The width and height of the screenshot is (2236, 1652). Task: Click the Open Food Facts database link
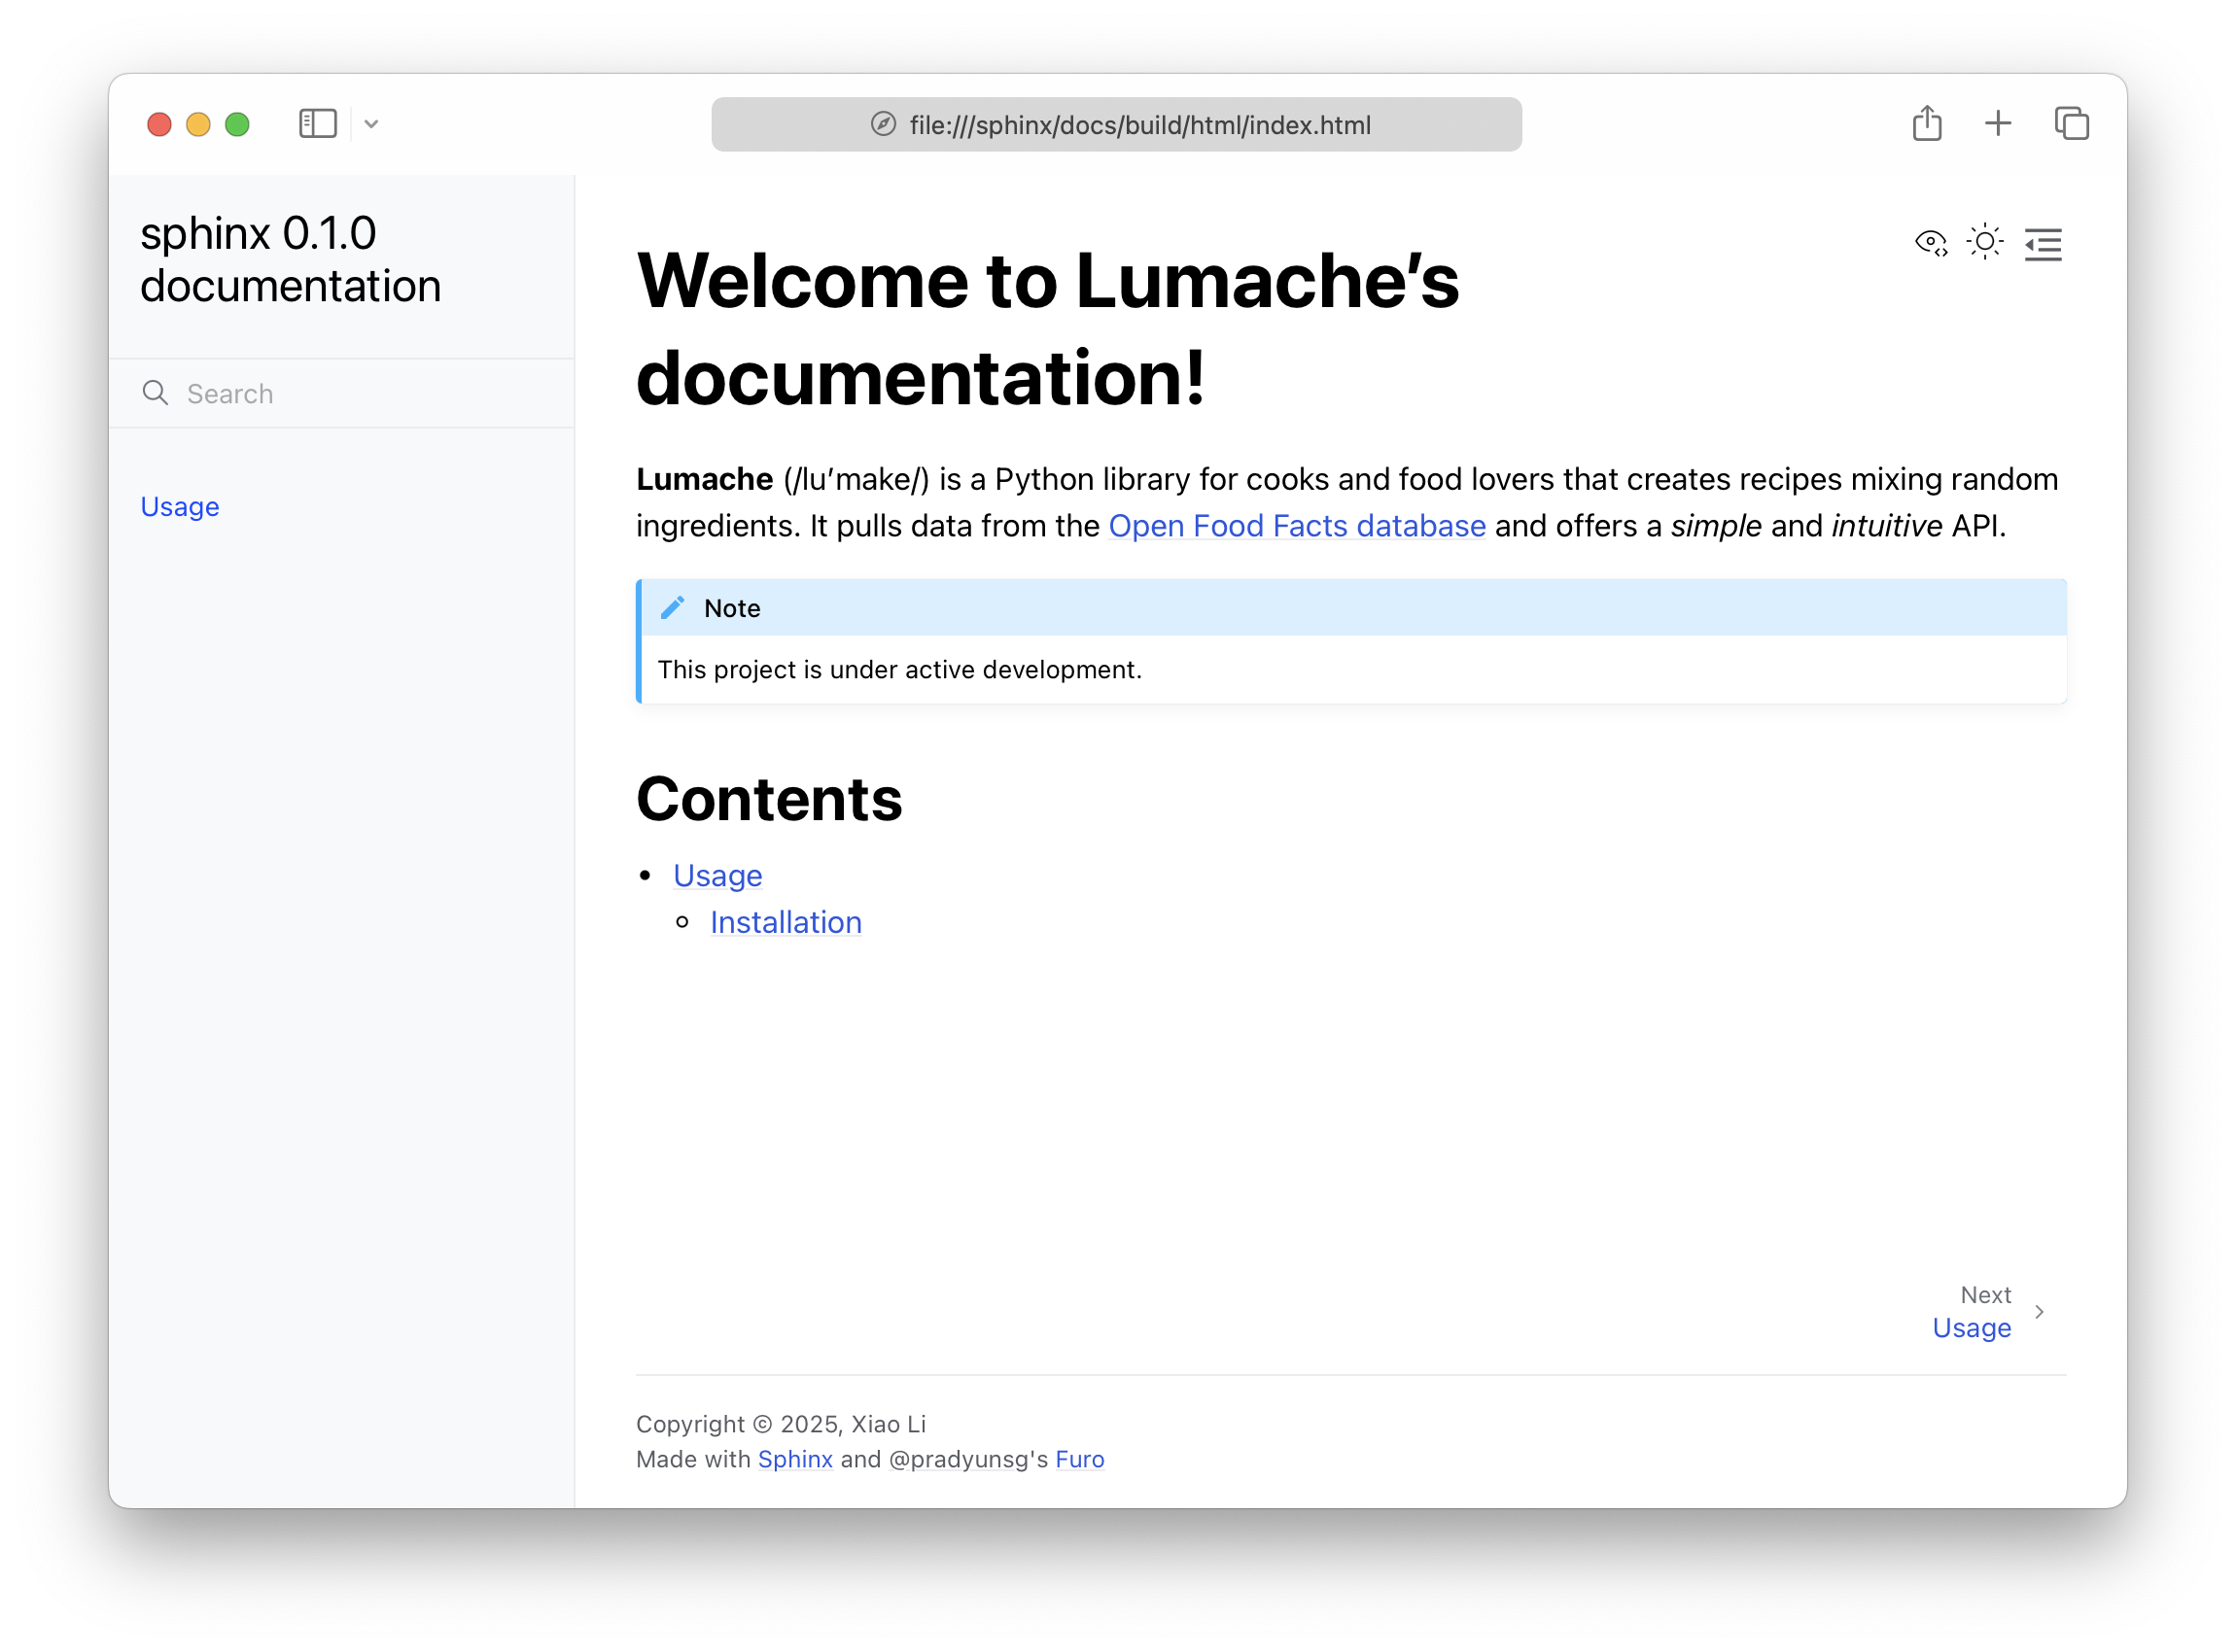(1297, 526)
